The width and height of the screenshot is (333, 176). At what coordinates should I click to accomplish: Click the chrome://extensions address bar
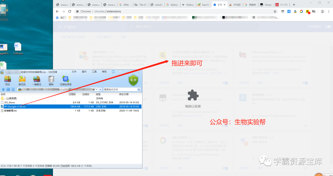(176, 11)
